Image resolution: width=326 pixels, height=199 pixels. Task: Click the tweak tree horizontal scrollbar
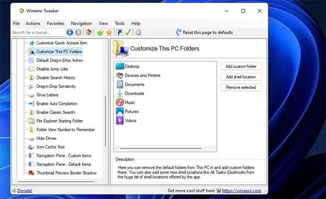pos(56,182)
